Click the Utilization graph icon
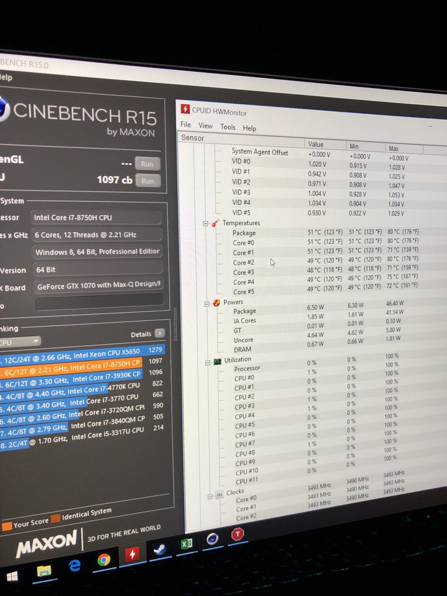 point(217,362)
